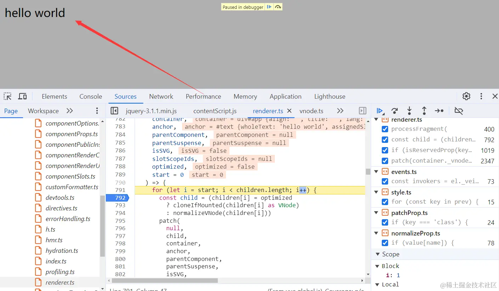The width and height of the screenshot is (499, 291).
Task: Open the vnode.ts editor tab
Action: click(x=311, y=111)
